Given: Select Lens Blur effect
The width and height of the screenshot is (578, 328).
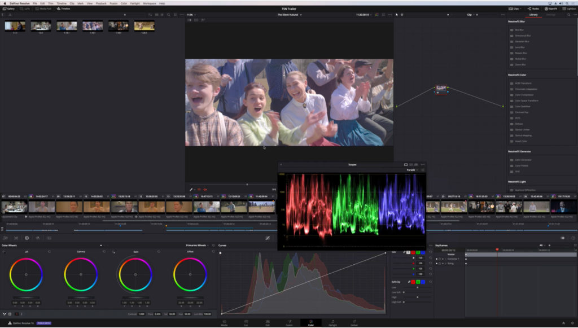Looking at the screenshot, I should (x=520, y=47).
